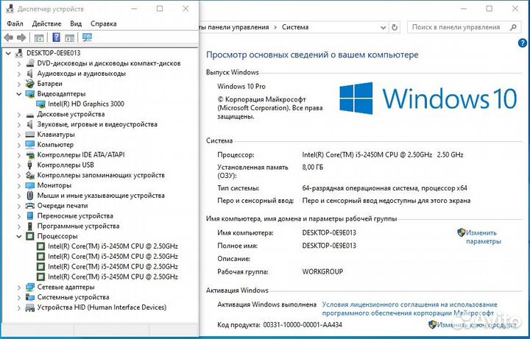This screenshot has width=530, height=339.
Task: Open the Файл menu
Action: pyautogui.click(x=15, y=24)
